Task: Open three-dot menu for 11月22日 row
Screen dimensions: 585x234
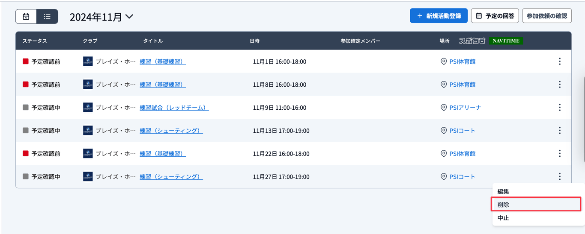Action: [559, 154]
